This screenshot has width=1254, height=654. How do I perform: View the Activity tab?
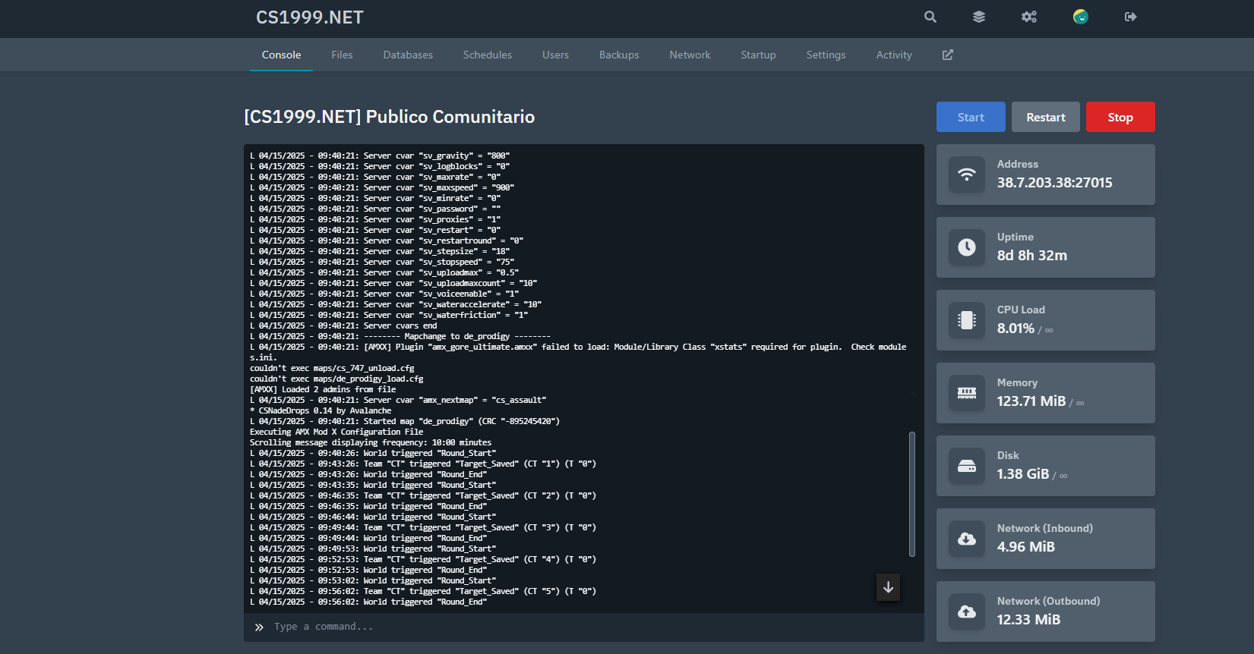click(x=894, y=55)
